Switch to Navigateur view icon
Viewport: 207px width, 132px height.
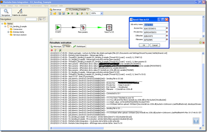click(6, 12)
